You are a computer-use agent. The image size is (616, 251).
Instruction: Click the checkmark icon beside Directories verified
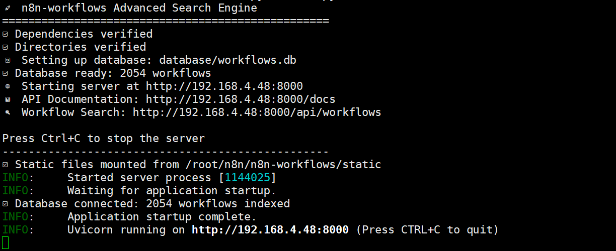(x=5, y=47)
